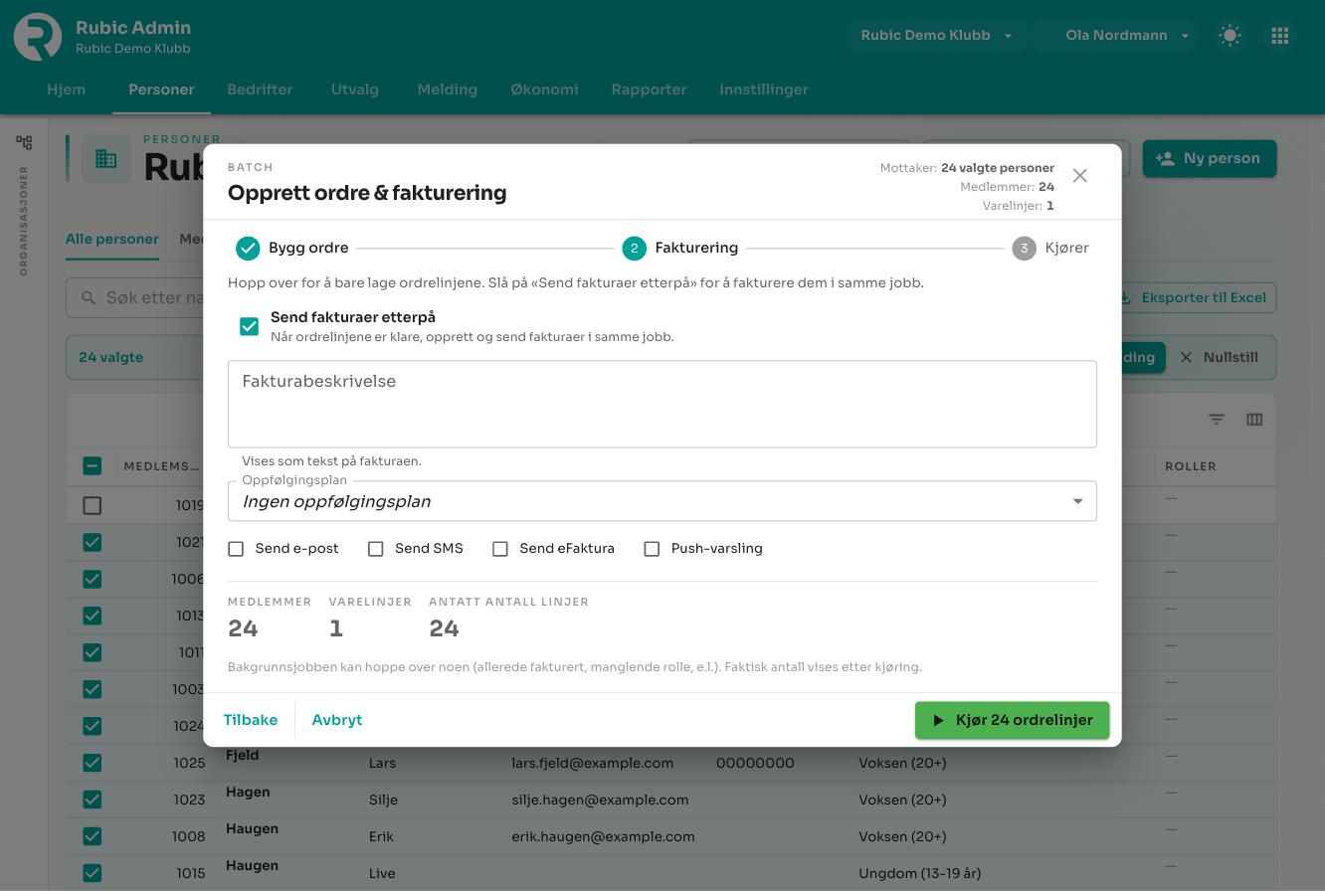The width and height of the screenshot is (1325, 891).
Task: Open the Rubic Demo Klubb organization dropdown
Action: click(937, 36)
